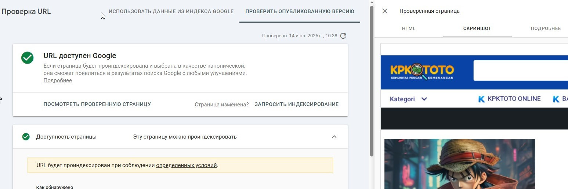568x189 pixels.
Task: Click the KPKTOTO logo in the screenshot preview
Action: coord(422,71)
